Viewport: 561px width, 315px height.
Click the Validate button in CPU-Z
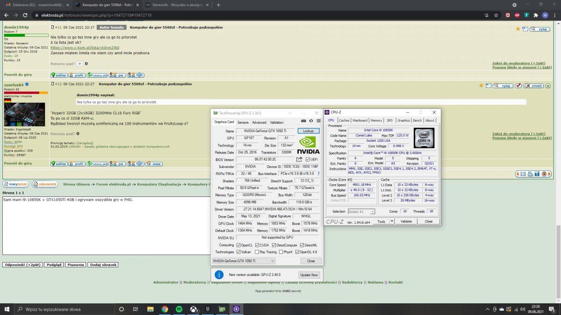tap(406, 222)
